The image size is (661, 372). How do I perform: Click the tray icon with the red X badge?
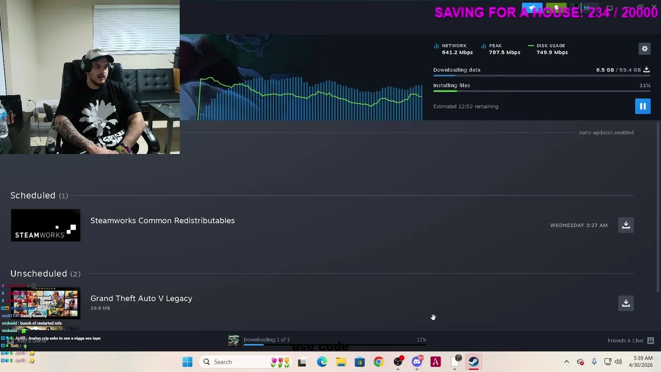tap(580, 362)
